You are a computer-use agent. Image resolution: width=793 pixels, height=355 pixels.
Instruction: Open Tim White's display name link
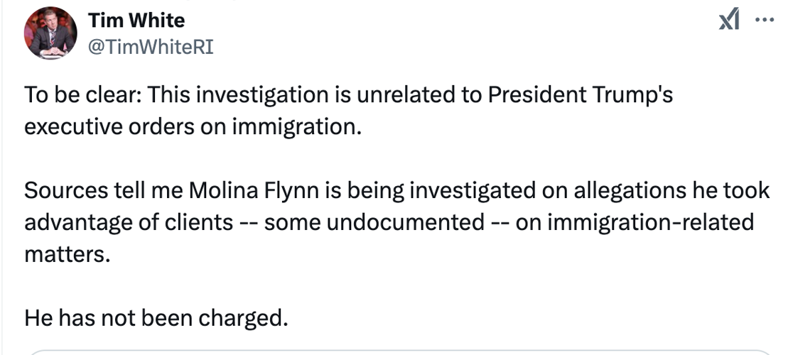tap(136, 21)
